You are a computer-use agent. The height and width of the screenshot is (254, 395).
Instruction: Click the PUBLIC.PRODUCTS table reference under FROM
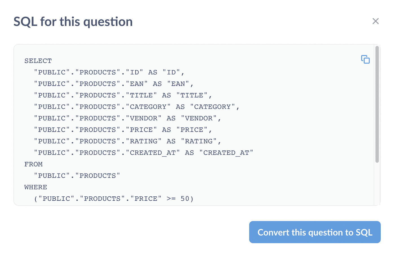(77, 175)
